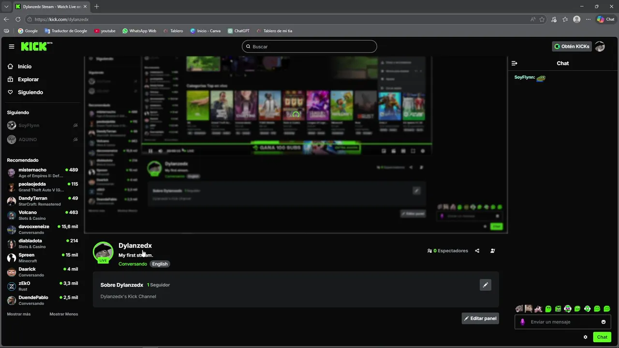Viewport: 619px width, 348px height.
Task: Select the Dylanzedx Stream browser tab
Action: pos(50,6)
